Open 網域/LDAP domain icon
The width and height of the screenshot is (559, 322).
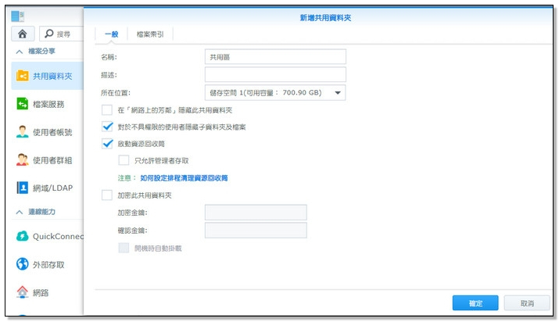coord(23,188)
